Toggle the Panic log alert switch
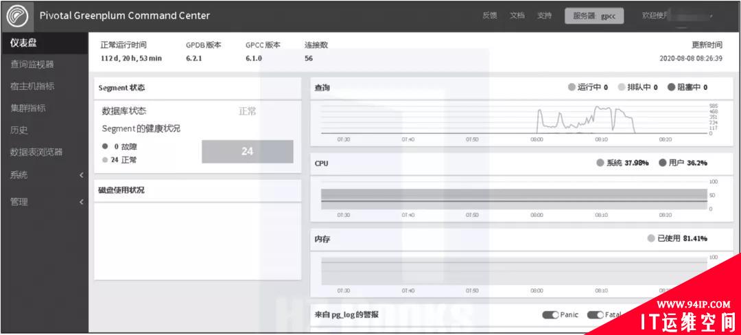The width and height of the screenshot is (741, 335). click(x=550, y=314)
